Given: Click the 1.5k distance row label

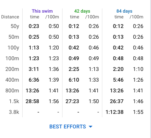Looking at the screenshot, I should [x=14, y=101].
